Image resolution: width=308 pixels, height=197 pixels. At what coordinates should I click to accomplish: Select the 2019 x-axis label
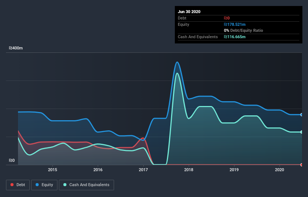pos(234,170)
